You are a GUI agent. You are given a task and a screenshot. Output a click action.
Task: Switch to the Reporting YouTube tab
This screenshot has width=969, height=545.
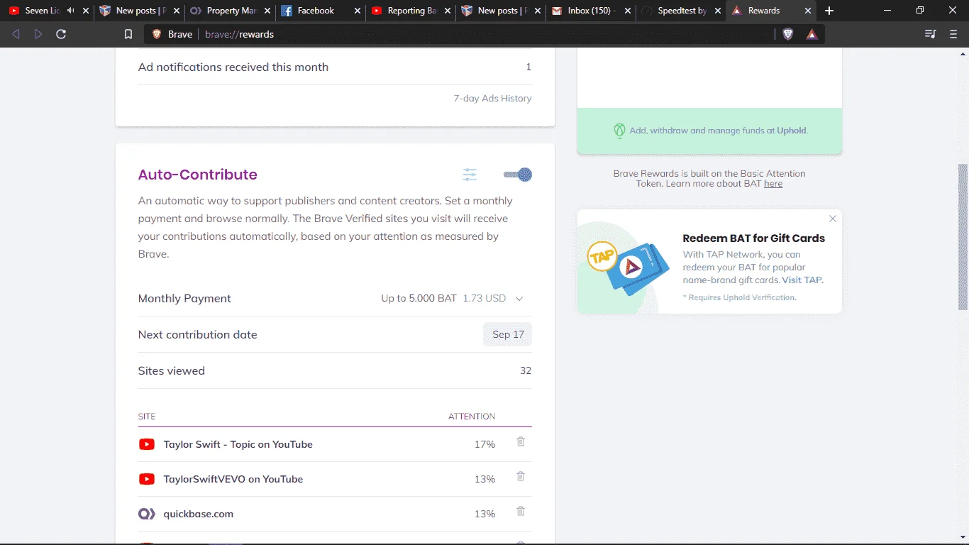[406, 11]
